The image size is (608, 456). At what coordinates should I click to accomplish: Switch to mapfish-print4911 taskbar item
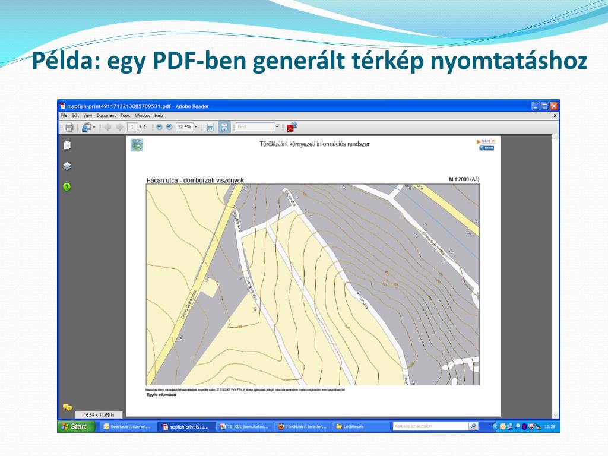[x=186, y=426]
